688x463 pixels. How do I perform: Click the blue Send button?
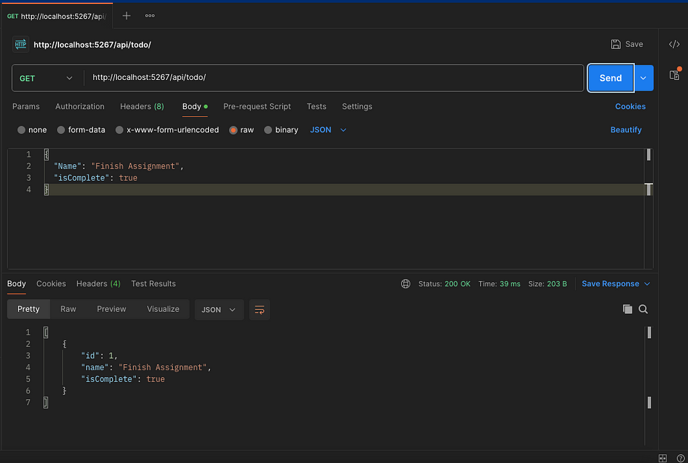pyautogui.click(x=611, y=78)
